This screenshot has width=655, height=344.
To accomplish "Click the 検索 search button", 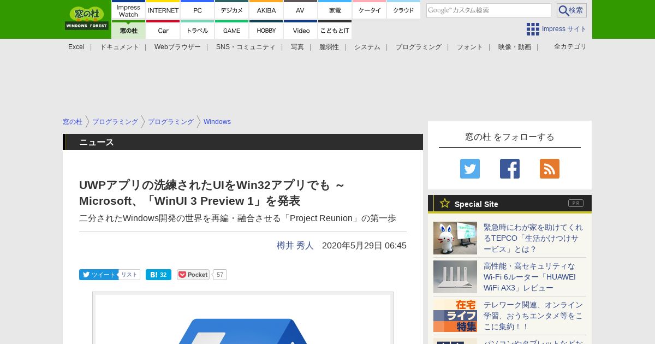I will 571,10.
